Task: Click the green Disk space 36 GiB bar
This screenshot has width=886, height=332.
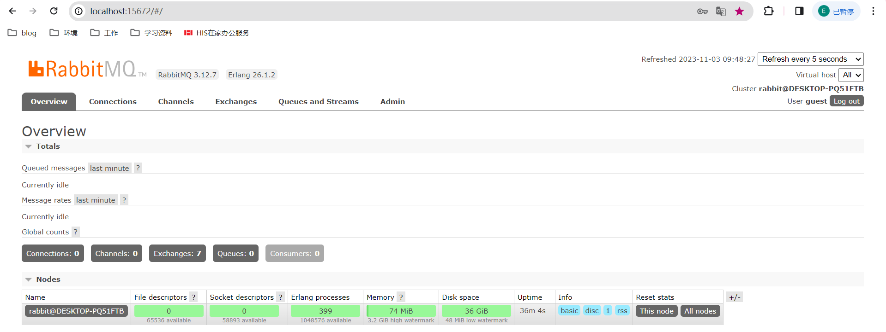Action: [476, 311]
